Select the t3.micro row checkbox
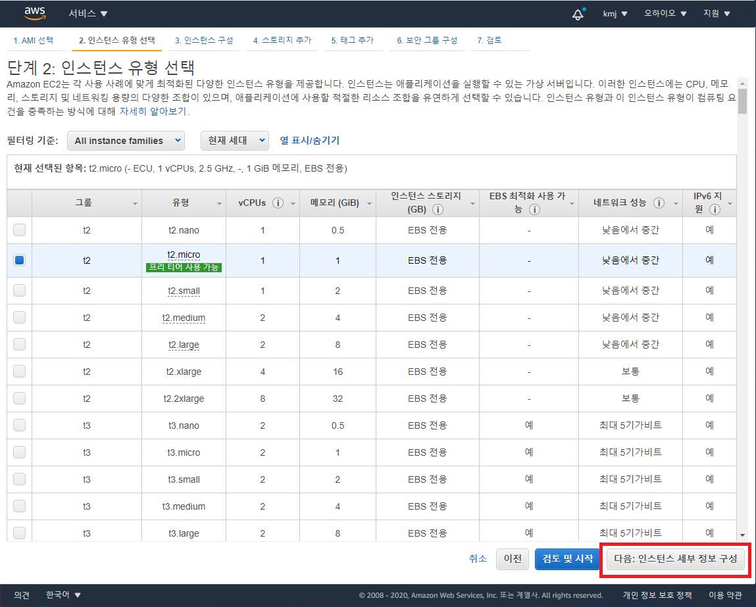The height and width of the screenshot is (607, 756). pos(19,452)
